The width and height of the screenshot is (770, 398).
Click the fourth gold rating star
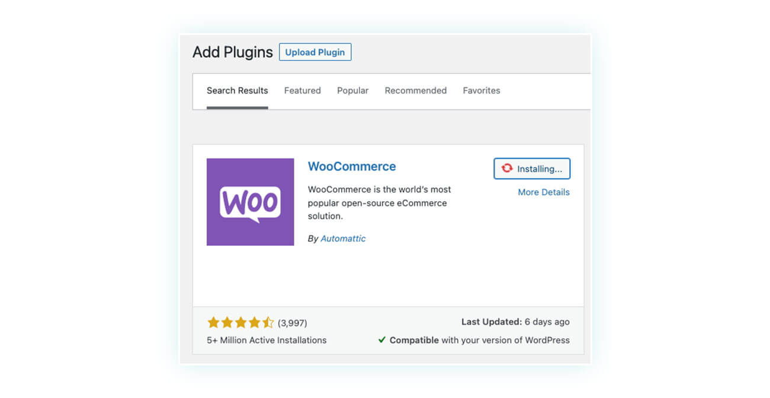tap(254, 322)
